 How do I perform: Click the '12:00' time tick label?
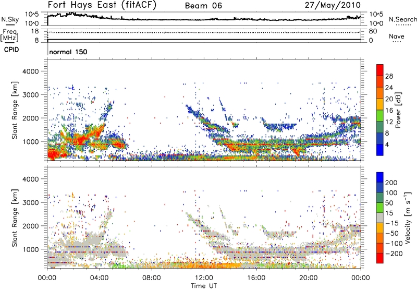[204, 278]
